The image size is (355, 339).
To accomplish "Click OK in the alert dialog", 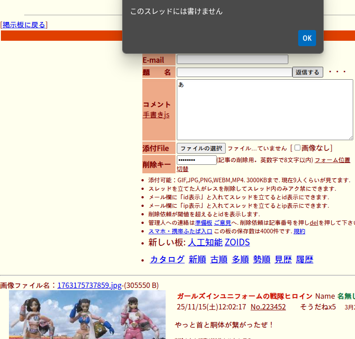I will coord(307,38).
